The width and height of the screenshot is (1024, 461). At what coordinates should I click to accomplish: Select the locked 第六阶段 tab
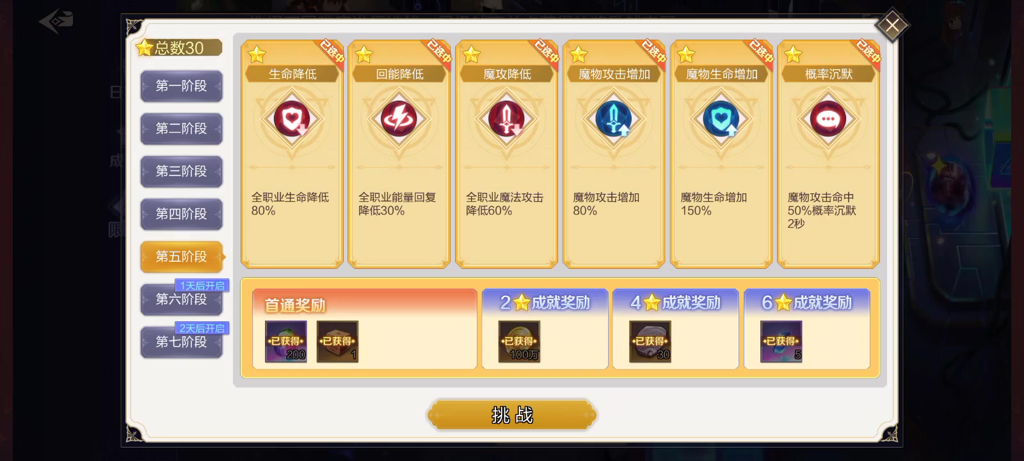coord(182,300)
